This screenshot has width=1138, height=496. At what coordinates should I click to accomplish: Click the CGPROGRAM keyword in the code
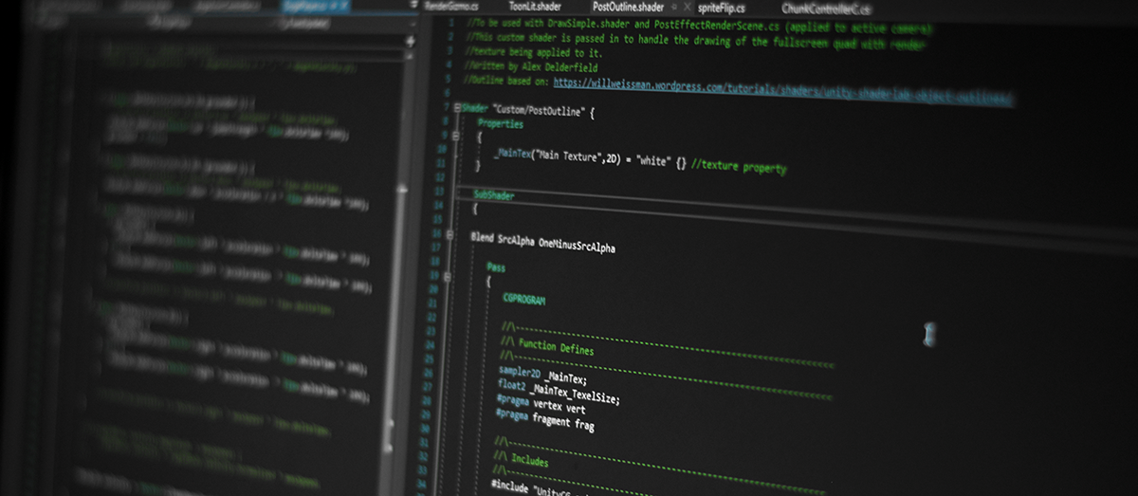pyautogui.click(x=523, y=298)
